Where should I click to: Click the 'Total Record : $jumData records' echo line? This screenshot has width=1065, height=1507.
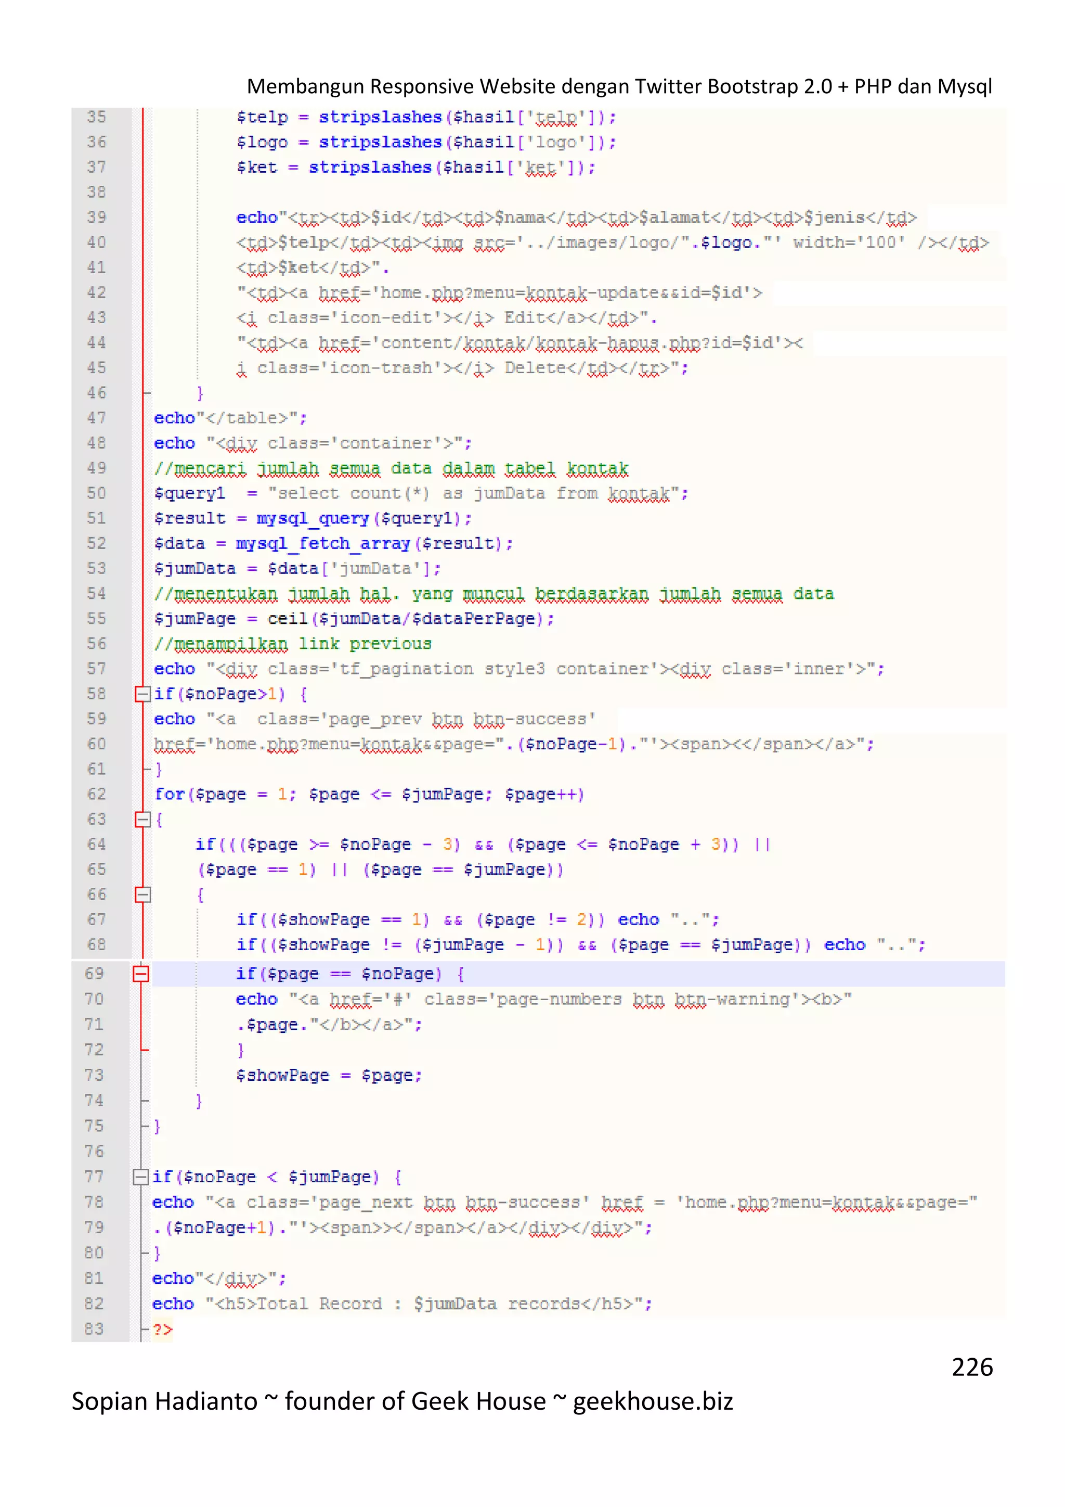[x=402, y=1304]
